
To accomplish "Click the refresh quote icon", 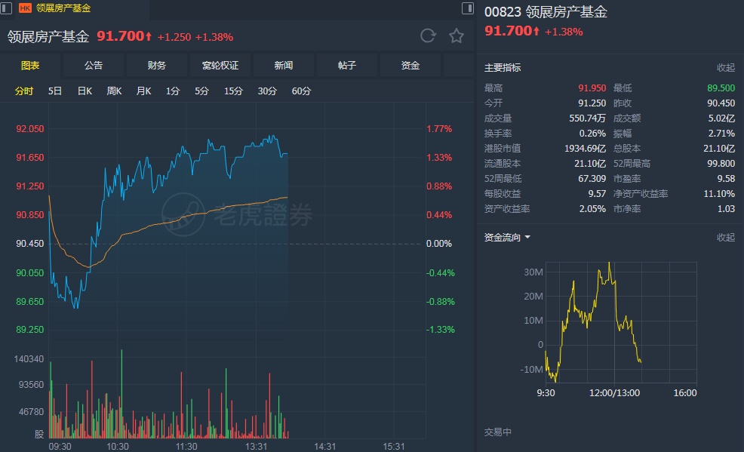I will click(x=428, y=35).
